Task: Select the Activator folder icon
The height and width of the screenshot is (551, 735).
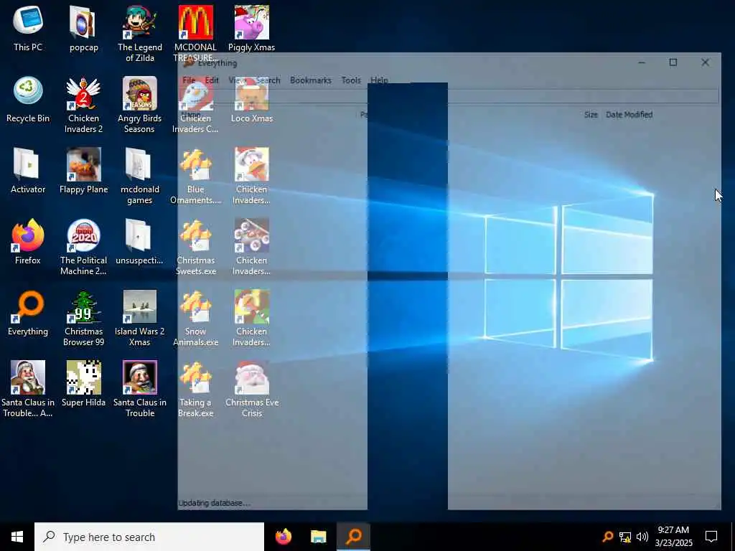Action: [x=28, y=171]
